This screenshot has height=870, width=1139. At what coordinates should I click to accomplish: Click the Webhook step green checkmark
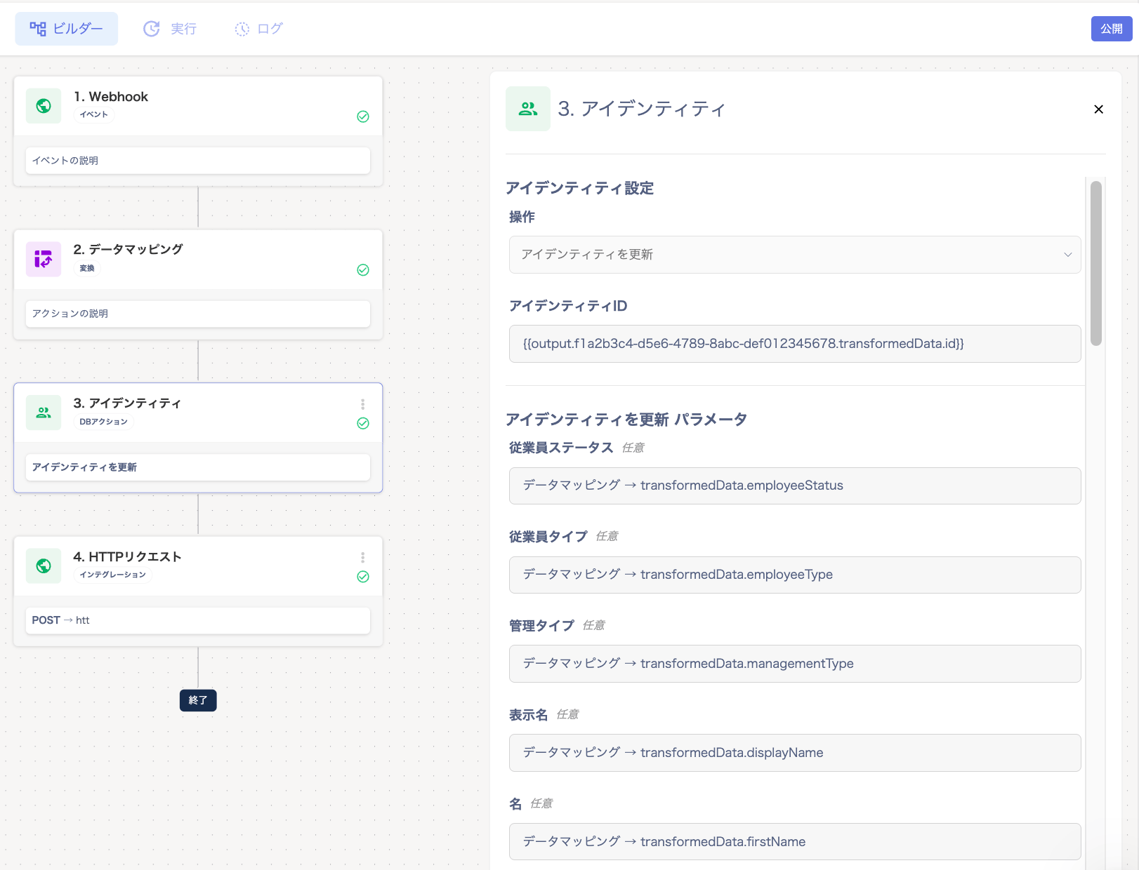363,116
